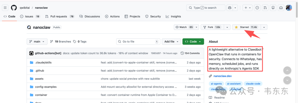Select the claude-code topic tag
Screen dimensions: 298x103
(253, 84)
